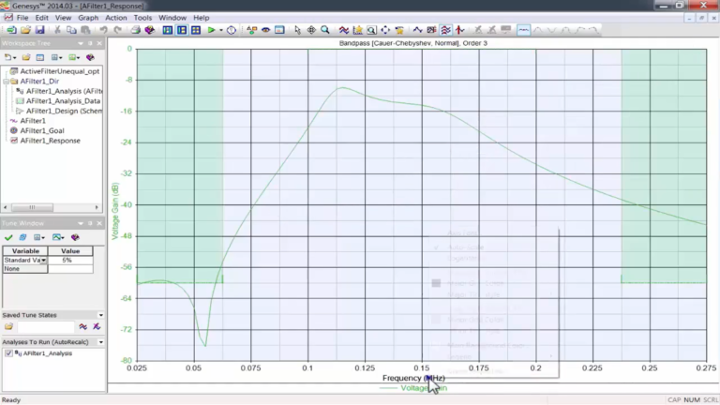Expand Analyses To Run (AutoRecalc) dropdown arrow
720x405 pixels.
pos(100,342)
